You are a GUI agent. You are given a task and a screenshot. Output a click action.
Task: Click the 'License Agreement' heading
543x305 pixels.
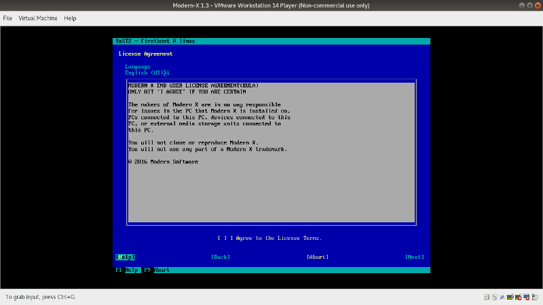[x=145, y=54]
